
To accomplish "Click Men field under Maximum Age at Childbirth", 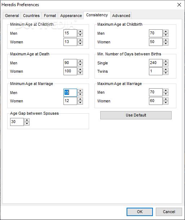I will (x=156, y=33).
